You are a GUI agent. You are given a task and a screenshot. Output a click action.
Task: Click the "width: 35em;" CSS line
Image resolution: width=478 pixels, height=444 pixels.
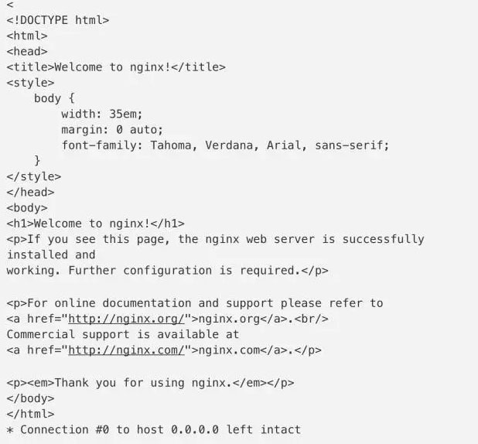[102, 114]
